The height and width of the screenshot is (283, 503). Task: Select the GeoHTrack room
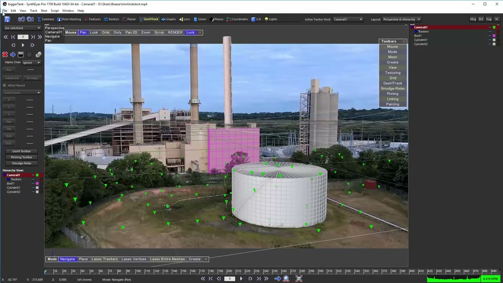tap(149, 19)
